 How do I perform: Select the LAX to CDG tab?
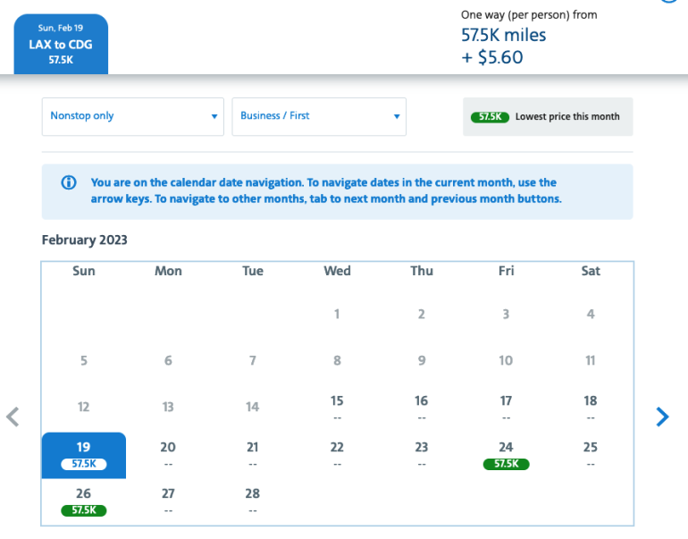click(61, 45)
